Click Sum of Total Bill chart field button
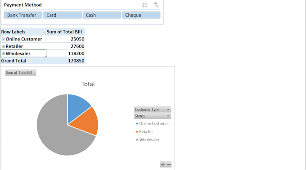This screenshot has width=306, height=170. pyautogui.click(x=21, y=72)
